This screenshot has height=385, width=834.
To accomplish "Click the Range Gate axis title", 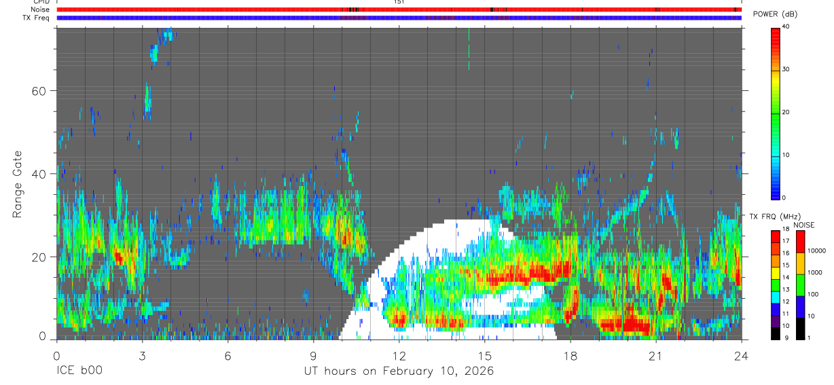I will (x=18, y=185).
